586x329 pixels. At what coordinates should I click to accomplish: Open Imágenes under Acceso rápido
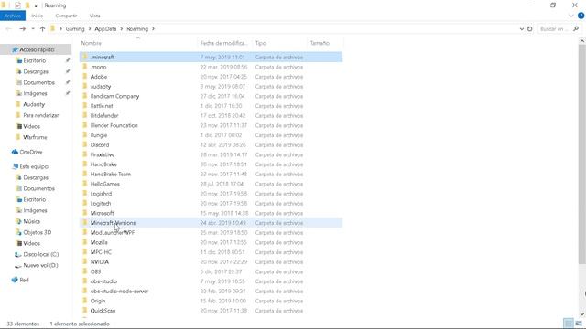click(x=35, y=93)
